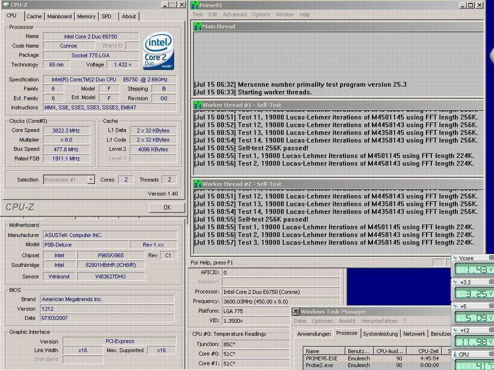Open the Ansicht menu in Task-Manager
This screenshot has width=494, height=370.
click(347, 321)
